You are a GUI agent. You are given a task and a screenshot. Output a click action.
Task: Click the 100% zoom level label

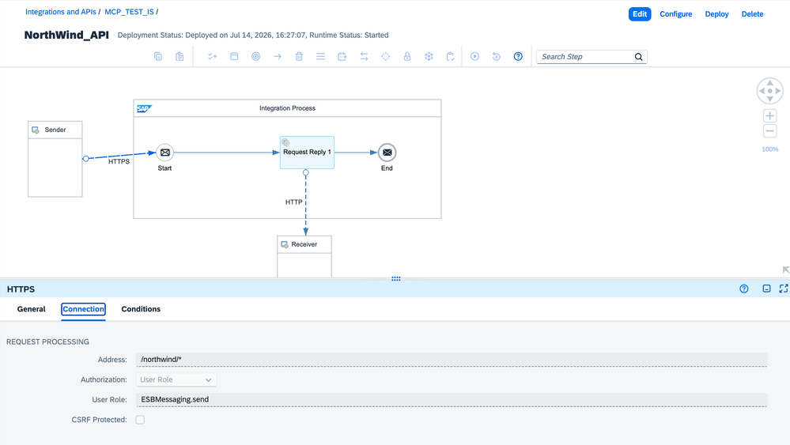coord(770,149)
